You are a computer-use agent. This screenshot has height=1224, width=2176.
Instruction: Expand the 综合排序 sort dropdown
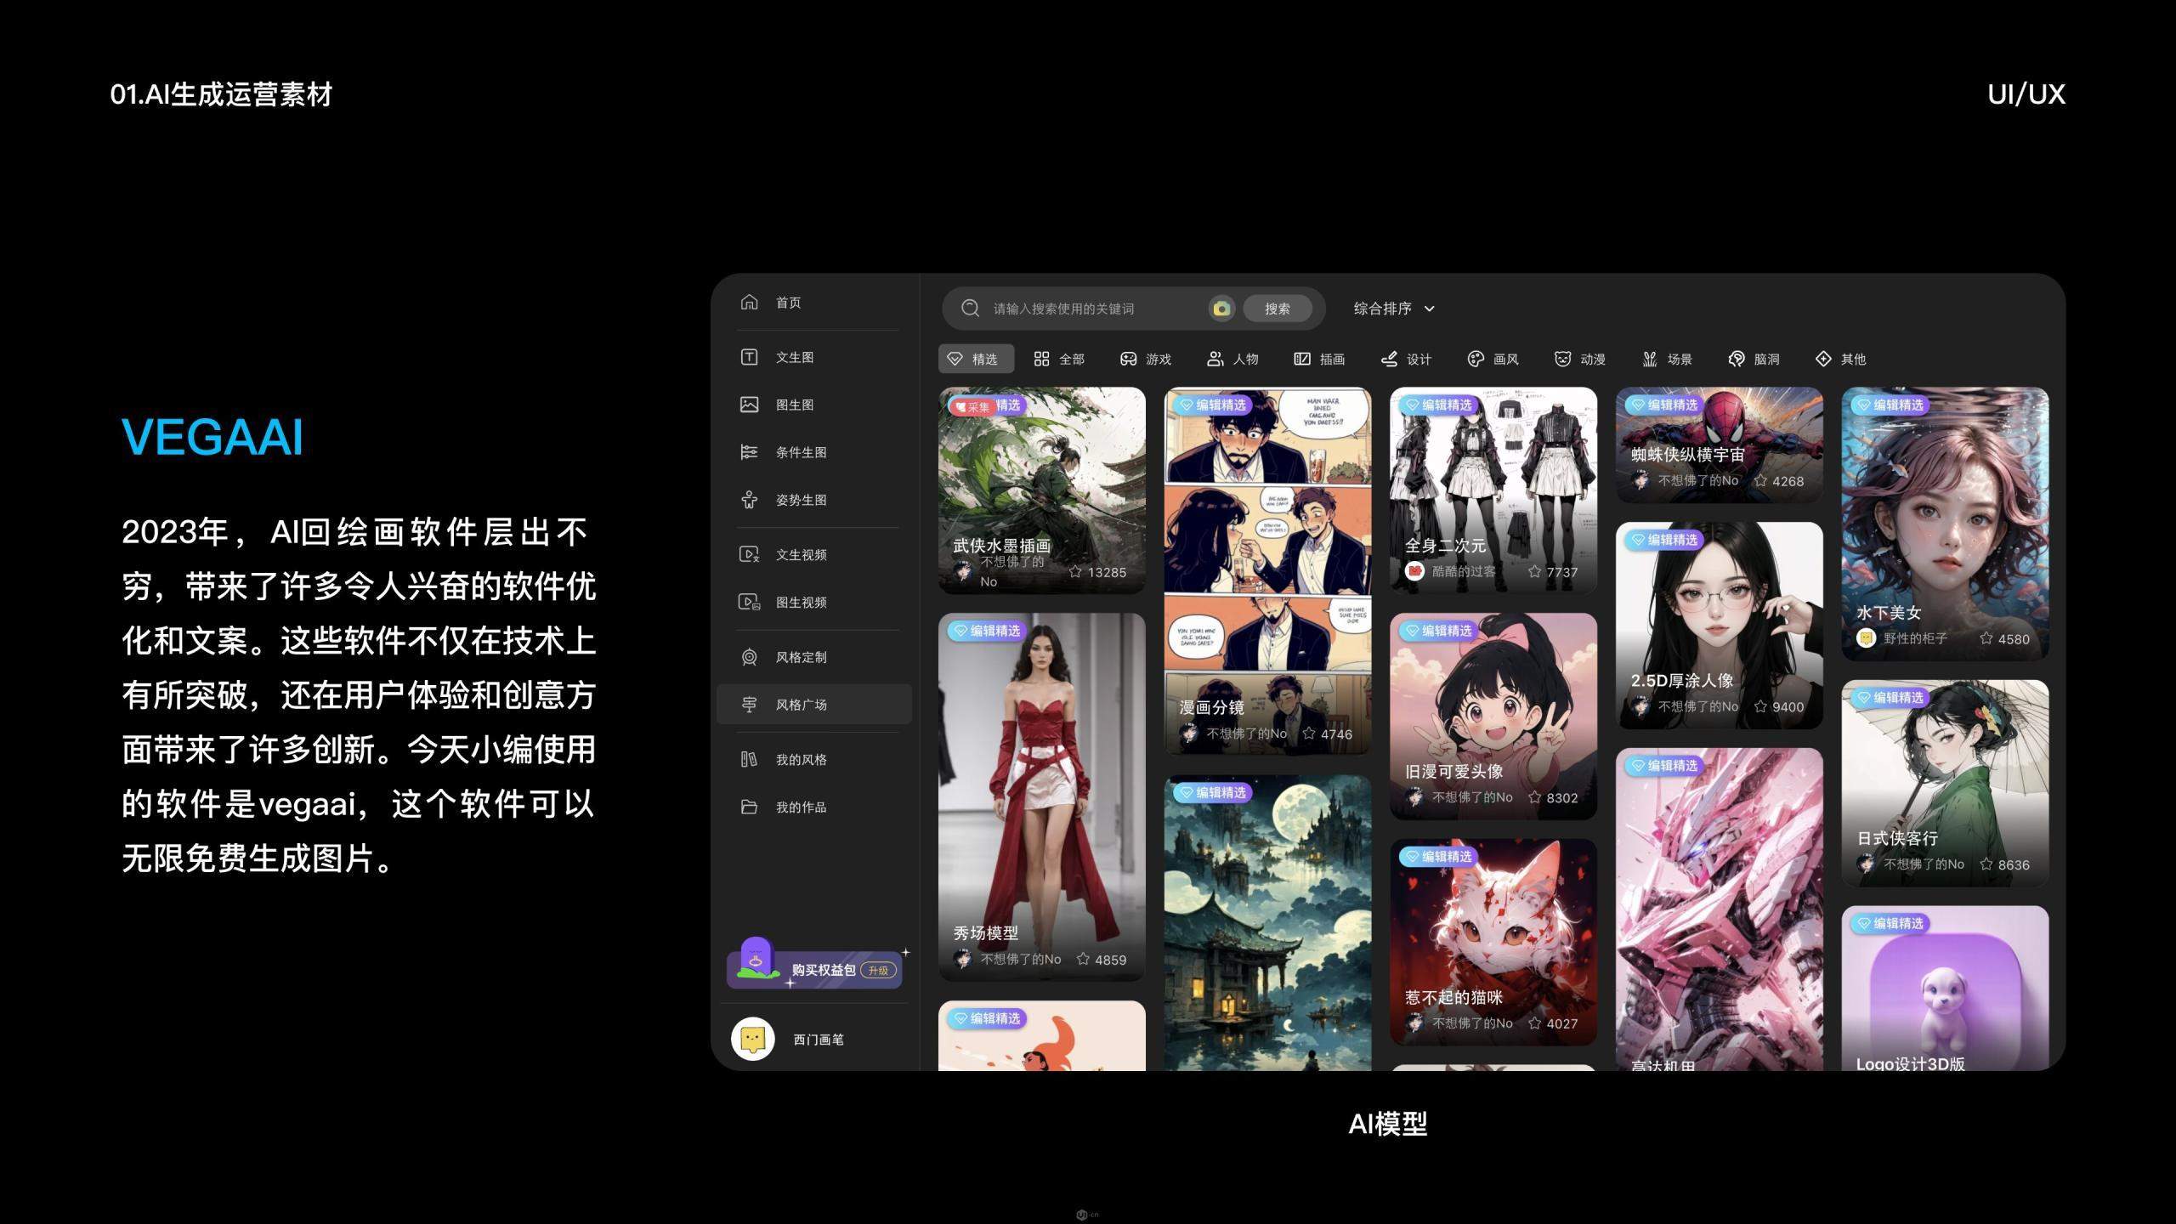point(1394,309)
